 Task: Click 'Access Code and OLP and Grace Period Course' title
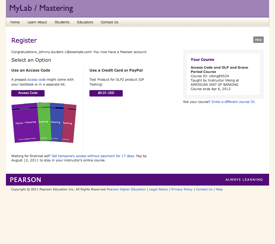pos(219,69)
